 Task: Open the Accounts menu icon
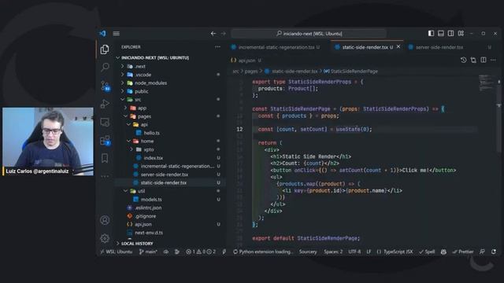pos(105,220)
